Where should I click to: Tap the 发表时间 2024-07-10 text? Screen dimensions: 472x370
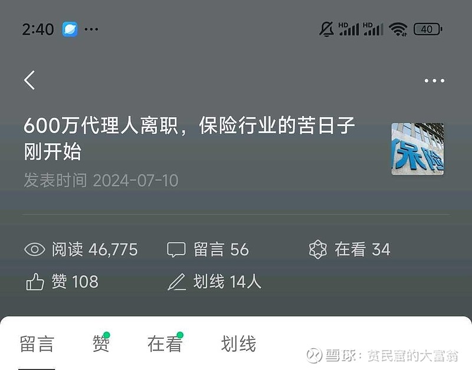pos(101,180)
